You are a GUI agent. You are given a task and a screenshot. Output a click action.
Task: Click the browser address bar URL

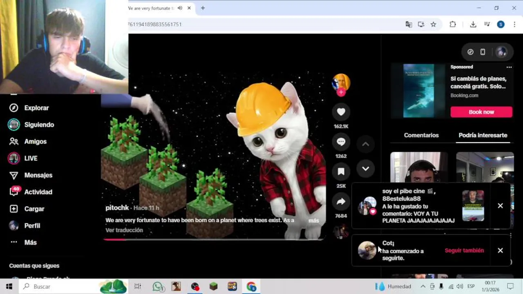(155, 24)
